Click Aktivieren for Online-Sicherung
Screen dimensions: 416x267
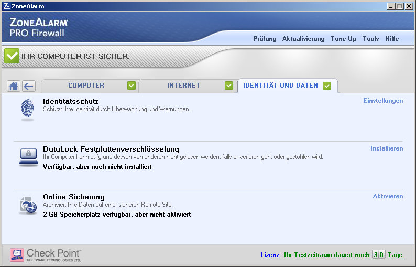click(388, 196)
